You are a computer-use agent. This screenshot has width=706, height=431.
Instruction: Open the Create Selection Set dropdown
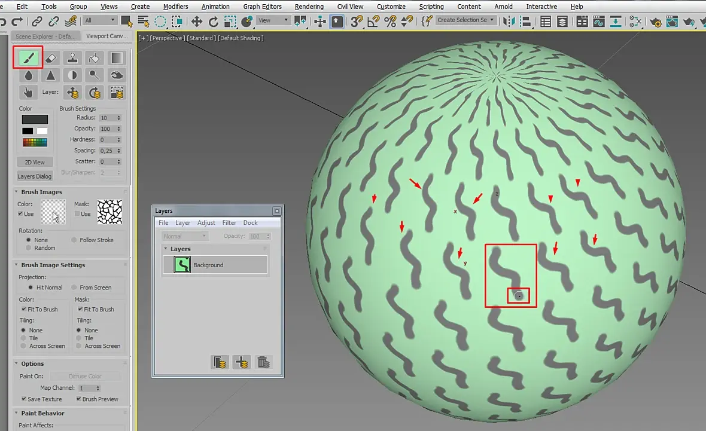(x=465, y=20)
